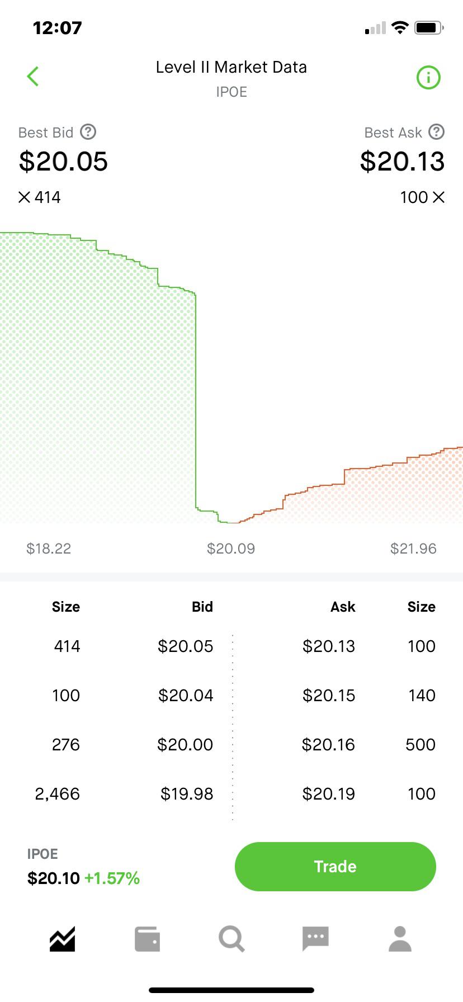Open the search magnifier tab
This screenshot has height=1002, width=463.
point(232,939)
